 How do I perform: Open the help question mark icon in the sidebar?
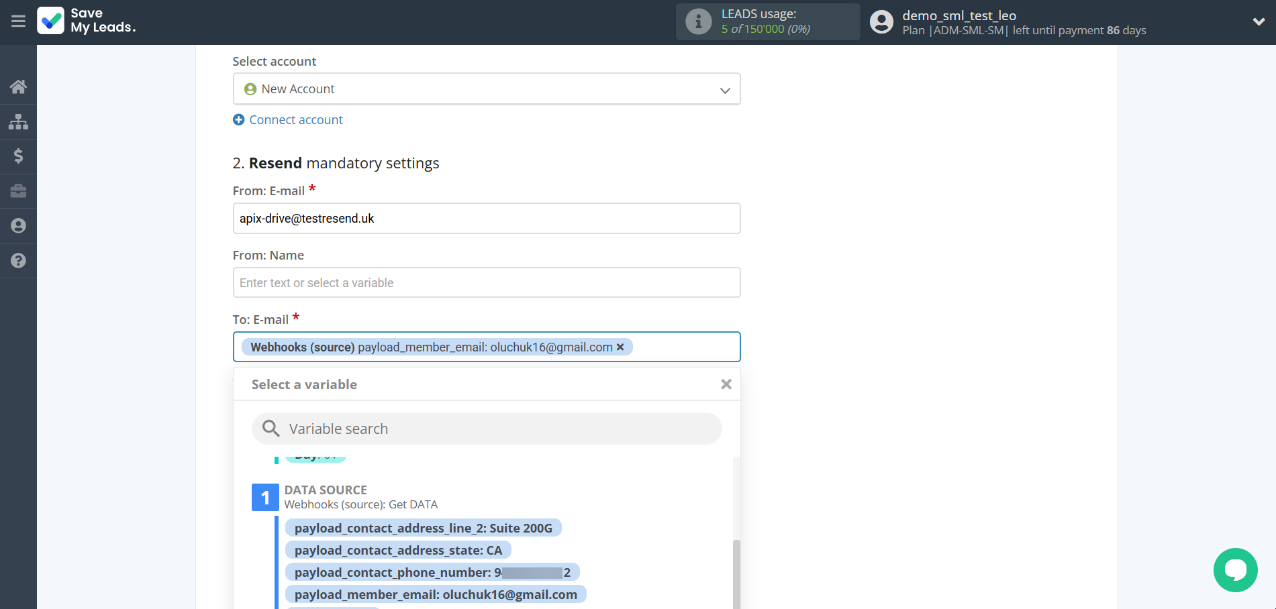coord(18,260)
